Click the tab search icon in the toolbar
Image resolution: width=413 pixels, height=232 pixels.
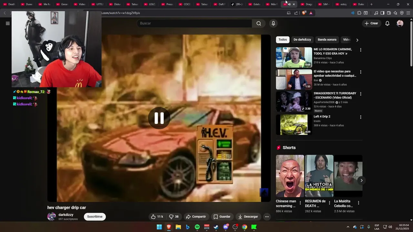pyautogui.click(x=366, y=13)
